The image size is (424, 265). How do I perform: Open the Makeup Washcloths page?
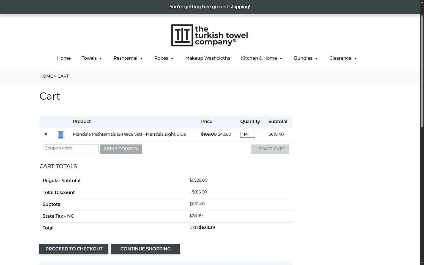point(207,58)
